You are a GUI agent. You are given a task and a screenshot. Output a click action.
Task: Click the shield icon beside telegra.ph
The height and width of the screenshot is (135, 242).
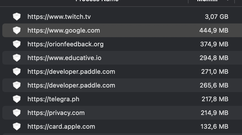pyautogui.click(x=17, y=99)
